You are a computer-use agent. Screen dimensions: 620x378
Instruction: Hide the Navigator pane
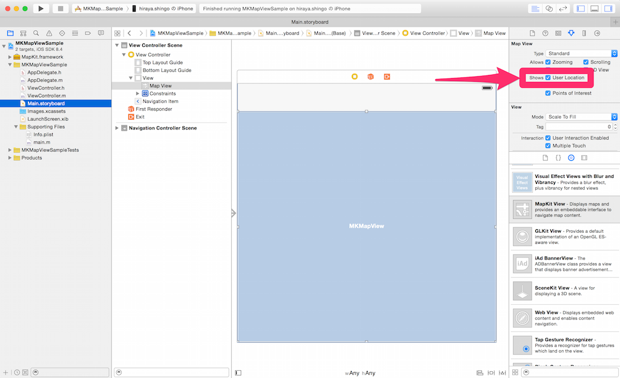[581, 8]
